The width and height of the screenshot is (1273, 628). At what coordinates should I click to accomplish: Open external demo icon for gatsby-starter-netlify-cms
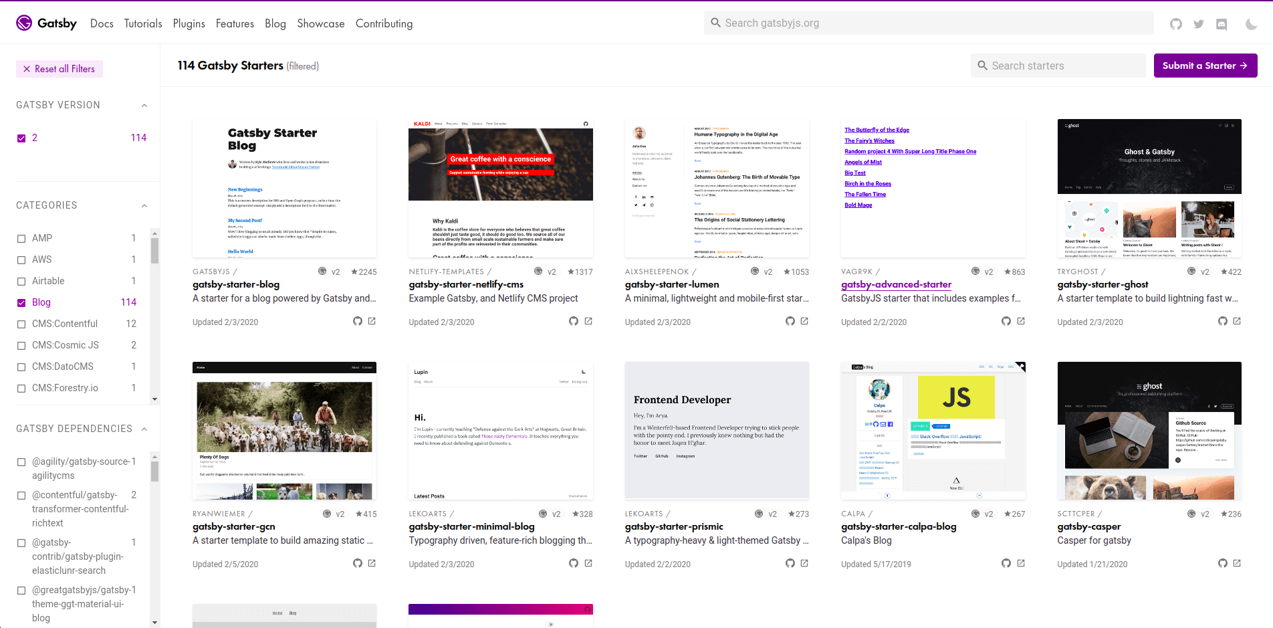[x=588, y=321]
